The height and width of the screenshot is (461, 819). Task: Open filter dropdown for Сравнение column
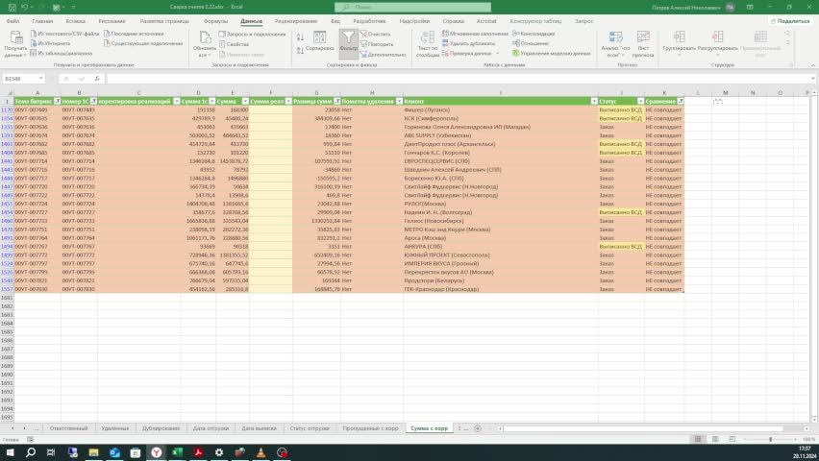tap(680, 101)
